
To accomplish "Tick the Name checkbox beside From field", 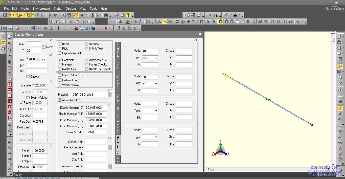I will click(44, 47).
